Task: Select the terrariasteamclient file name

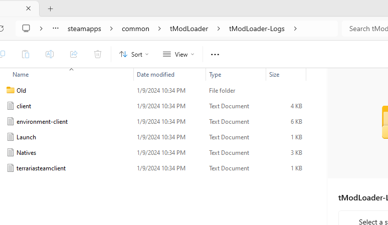Action: pyautogui.click(x=41, y=168)
